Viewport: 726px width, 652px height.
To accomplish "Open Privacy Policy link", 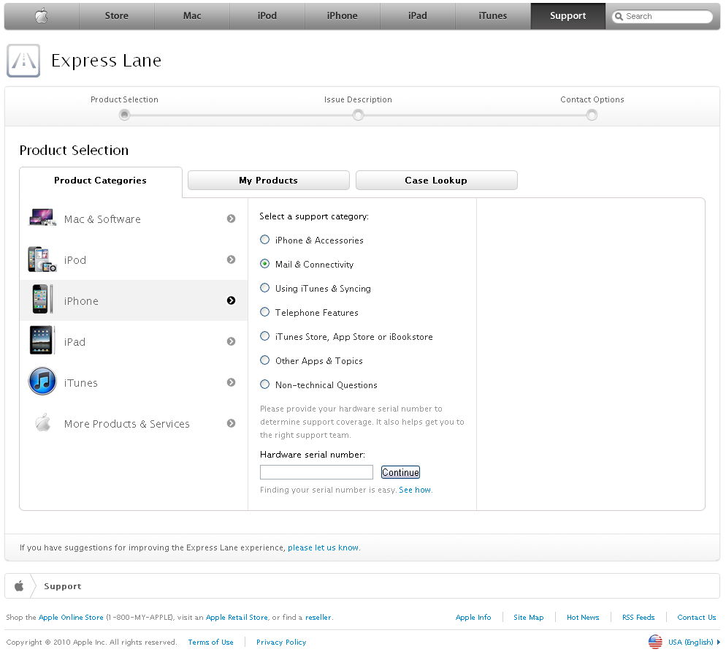I will [x=281, y=642].
